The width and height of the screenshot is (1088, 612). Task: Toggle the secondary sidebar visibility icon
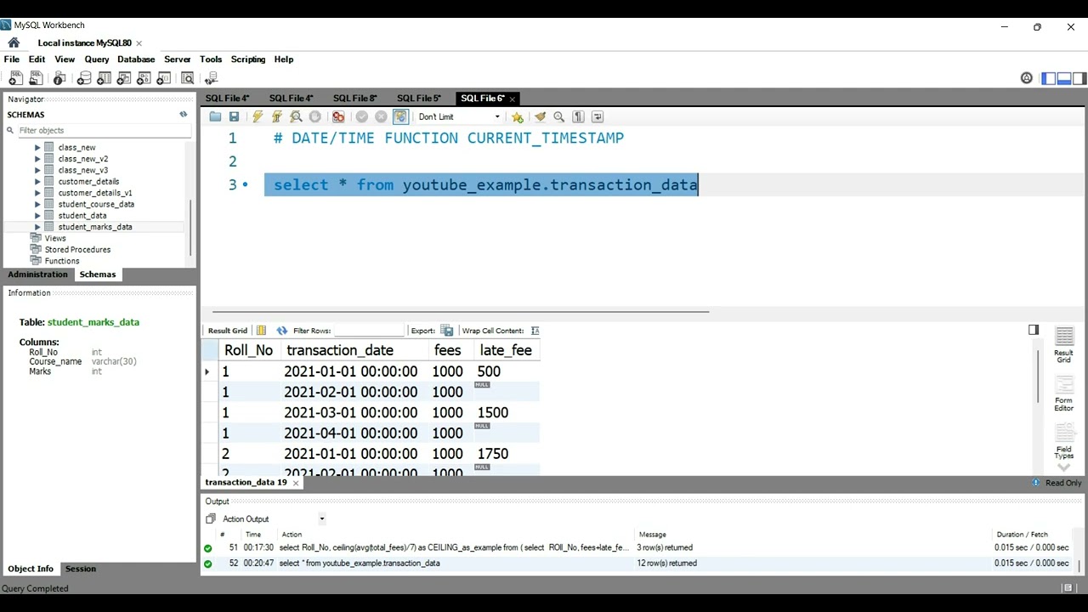[1079, 78]
